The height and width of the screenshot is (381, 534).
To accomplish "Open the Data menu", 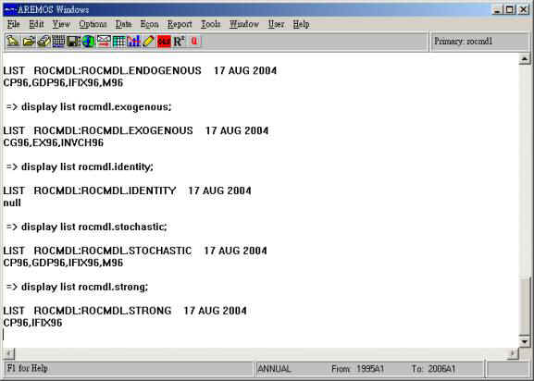I will pos(123,24).
